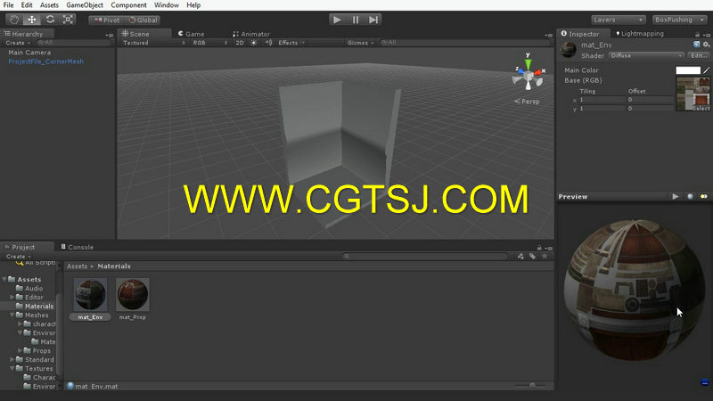Open the Assets menu
Viewport: 713px width, 401px height.
coord(49,5)
